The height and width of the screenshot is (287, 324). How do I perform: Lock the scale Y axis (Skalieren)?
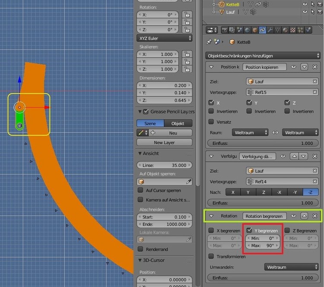[x=187, y=62]
